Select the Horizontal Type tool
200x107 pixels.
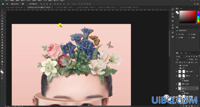[x=2, y=53]
